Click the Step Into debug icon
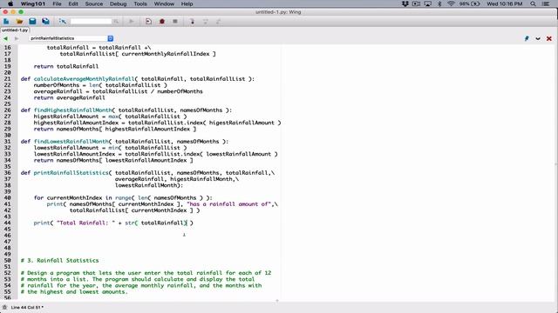This screenshot has width=558, height=313. pyautogui.click(x=192, y=21)
